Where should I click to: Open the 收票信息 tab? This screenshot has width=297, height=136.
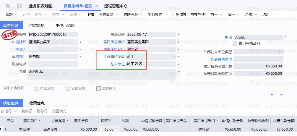pos(37,103)
